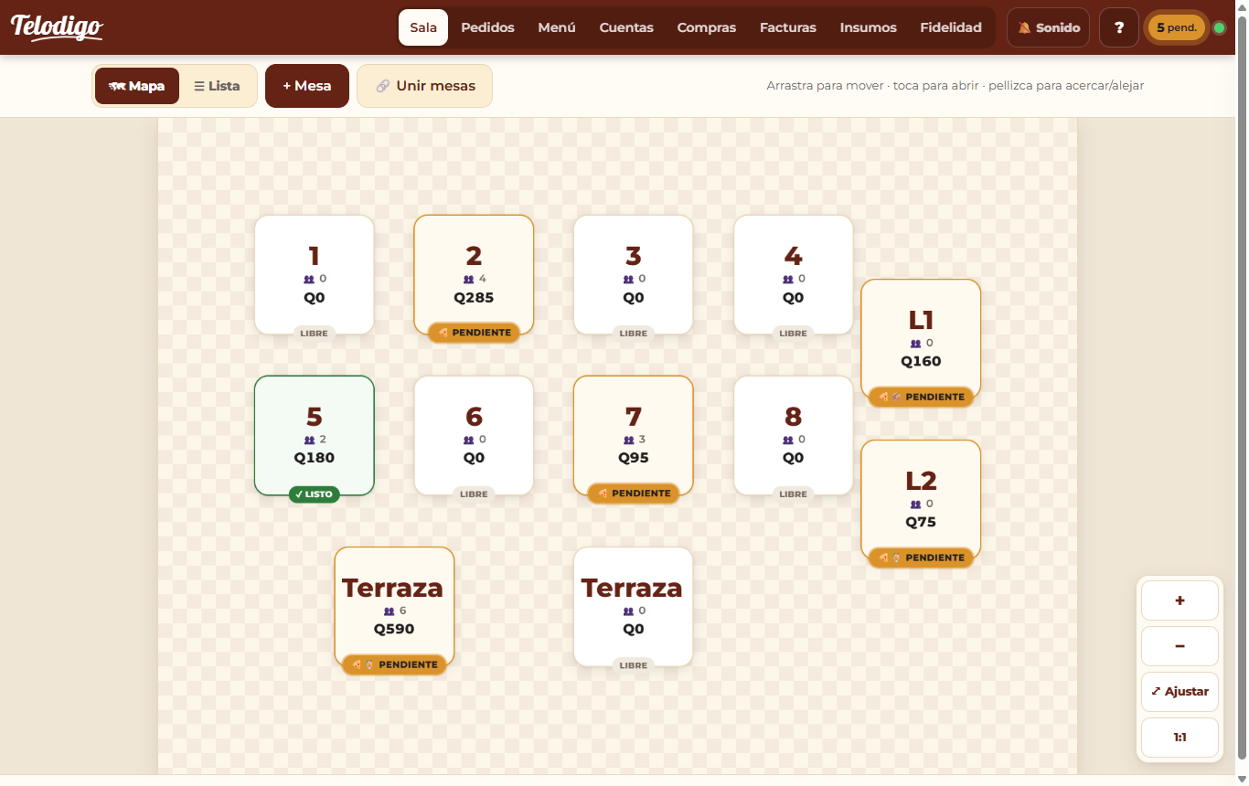Zoom in with the plus button
Screen dimensions: 1249x786
(x=1180, y=600)
